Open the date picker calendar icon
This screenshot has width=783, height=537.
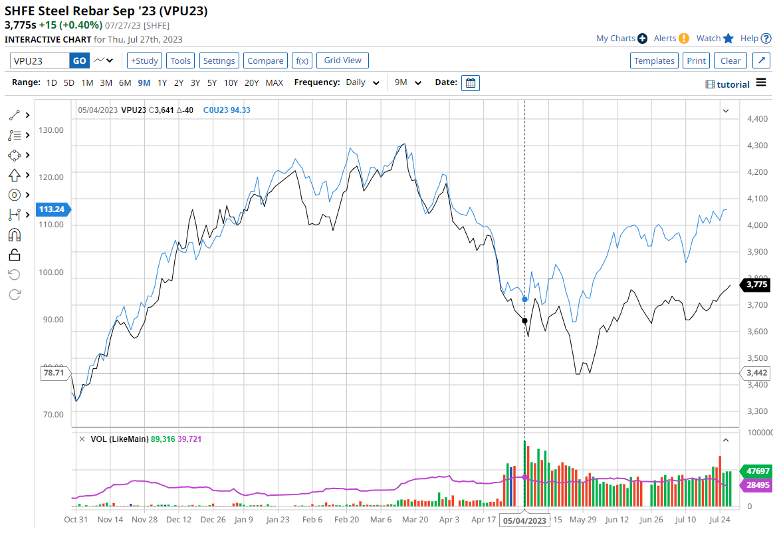click(470, 83)
